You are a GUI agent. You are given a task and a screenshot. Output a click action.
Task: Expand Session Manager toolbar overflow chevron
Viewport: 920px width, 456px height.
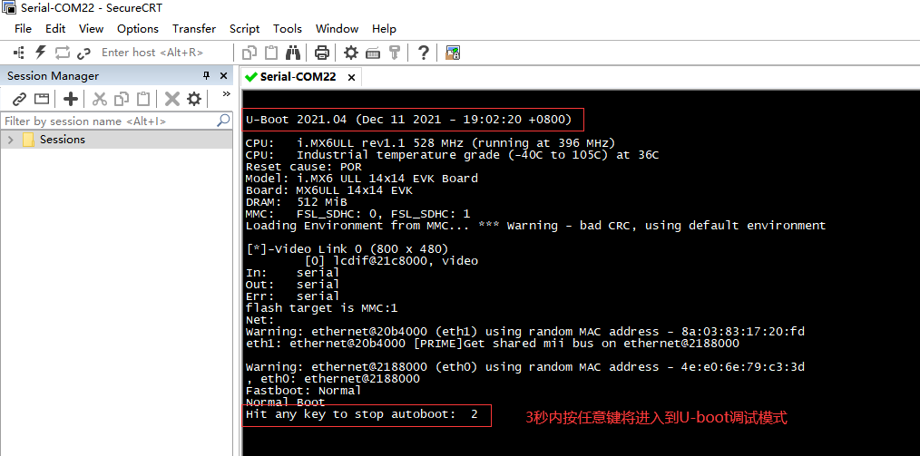226,93
